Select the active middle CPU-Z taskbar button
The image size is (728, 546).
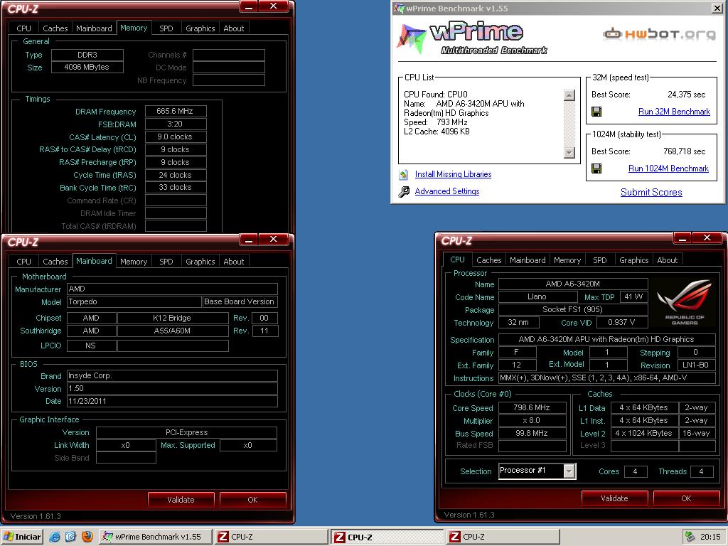click(387, 537)
